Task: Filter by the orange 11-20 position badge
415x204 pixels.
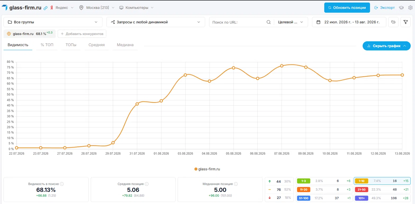Action: 304,189
